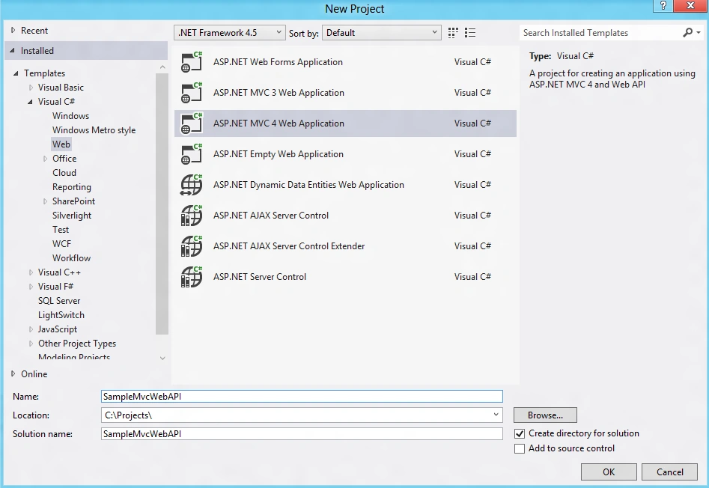Open the .NET Framework 4.5 dropdown
This screenshot has width=709, height=488.
[x=230, y=32]
